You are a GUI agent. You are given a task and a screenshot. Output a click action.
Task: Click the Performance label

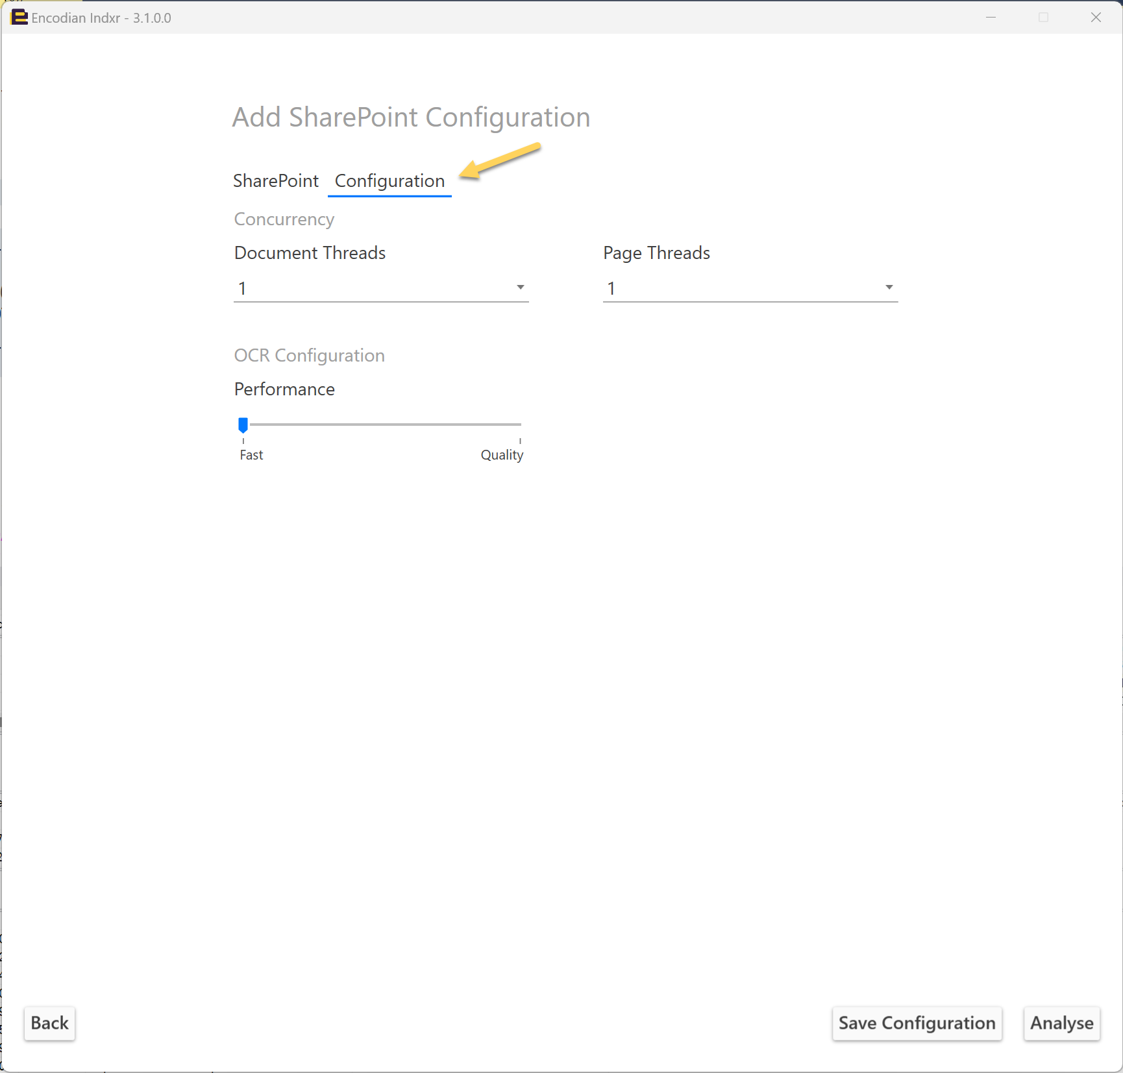(284, 389)
